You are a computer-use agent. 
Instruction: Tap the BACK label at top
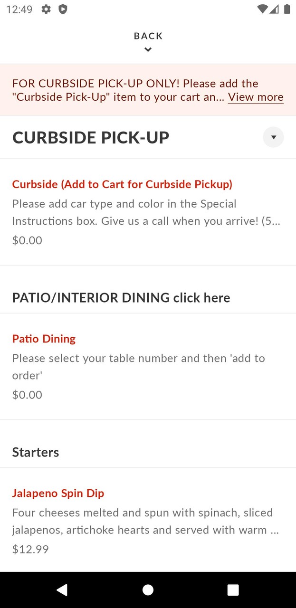[148, 36]
